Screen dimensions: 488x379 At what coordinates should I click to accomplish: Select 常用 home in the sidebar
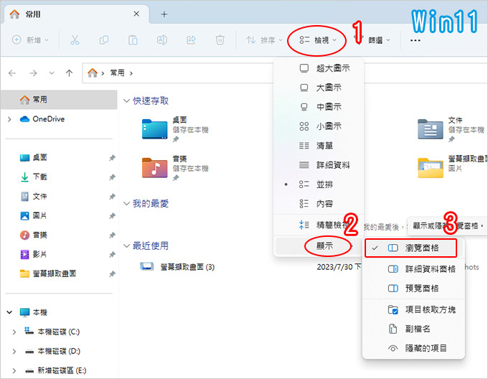coord(59,100)
